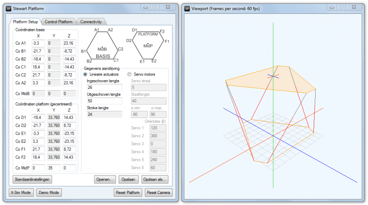Select Lineaire actuators radio option

(86, 74)
